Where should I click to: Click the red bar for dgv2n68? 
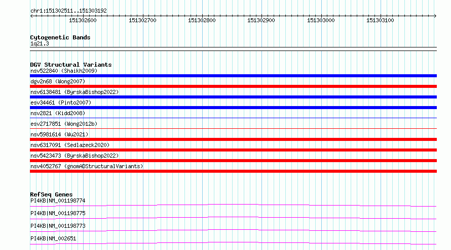pos(233,86)
